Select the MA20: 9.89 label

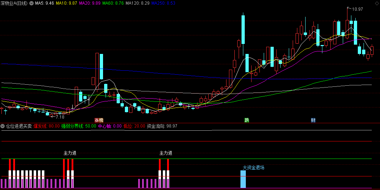point(90,3)
